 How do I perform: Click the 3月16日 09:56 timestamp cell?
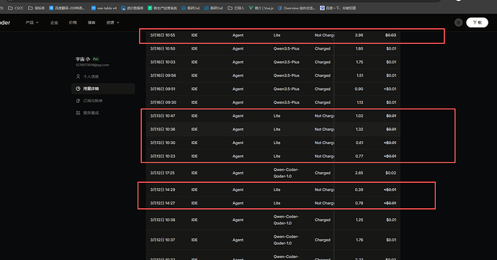pos(163,76)
